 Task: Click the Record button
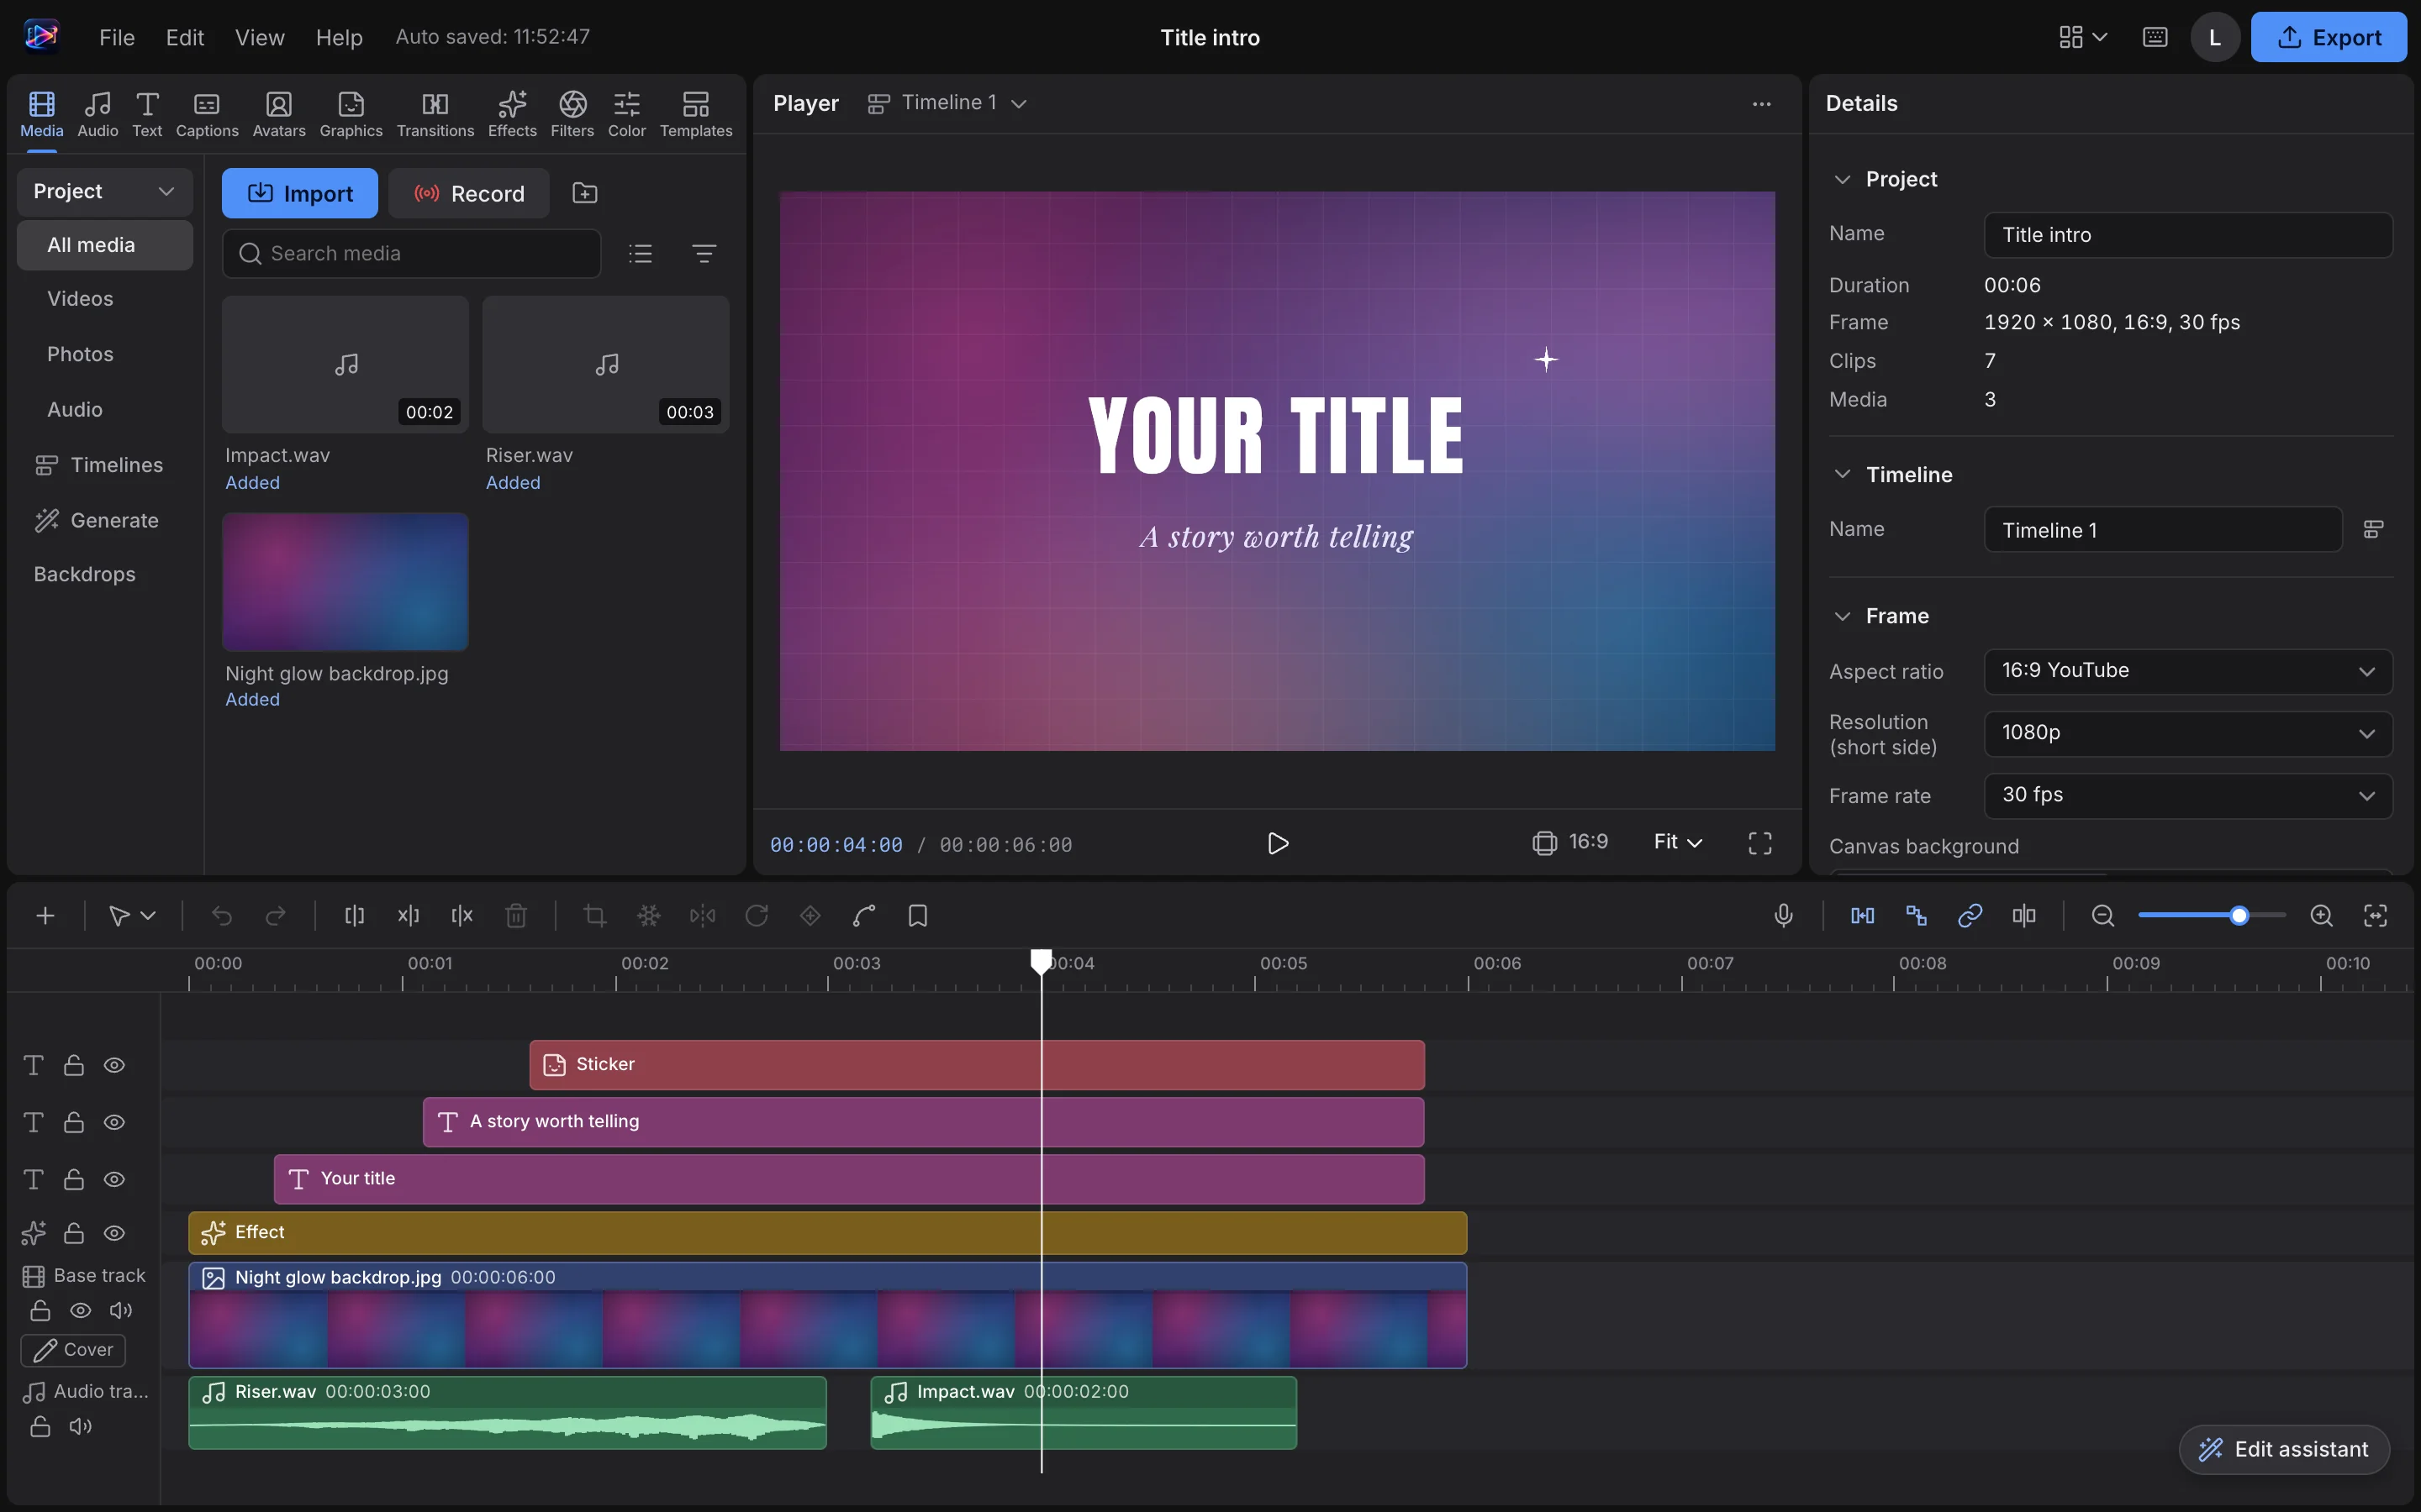[x=469, y=193]
